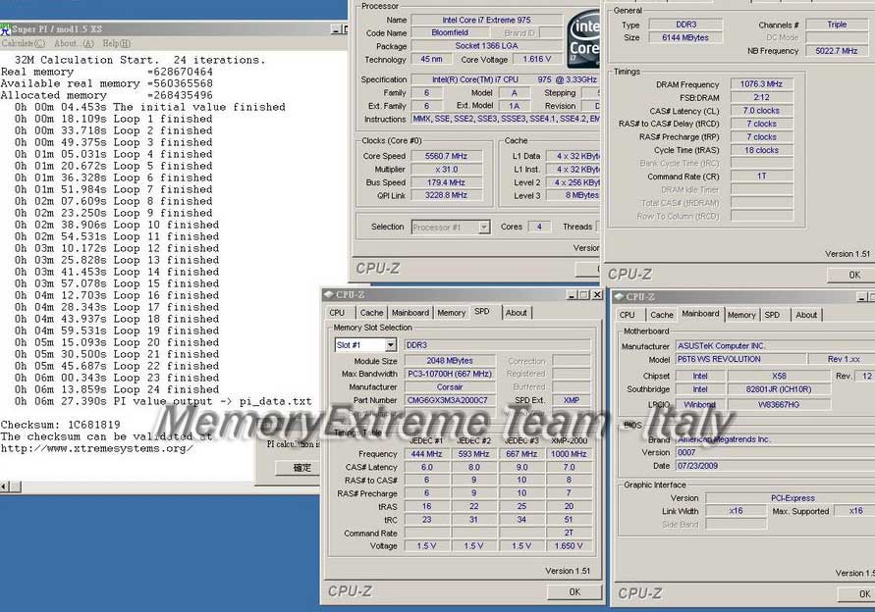Click Module Size value '2048 MBytes'
875x612 pixels.
coord(450,361)
